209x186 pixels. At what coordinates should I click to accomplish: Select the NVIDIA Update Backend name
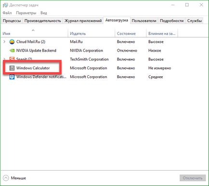[36, 51]
